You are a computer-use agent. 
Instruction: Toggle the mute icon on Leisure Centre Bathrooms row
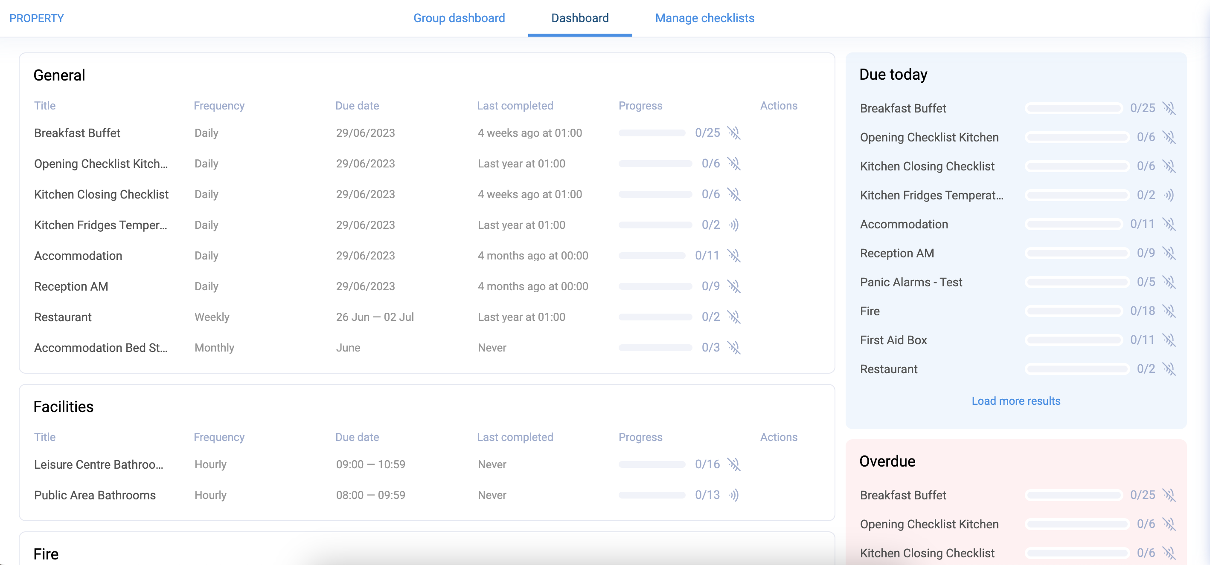[735, 464]
